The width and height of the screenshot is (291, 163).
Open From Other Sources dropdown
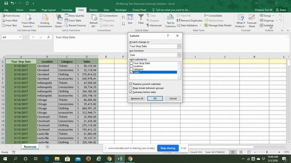tap(28, 21)
